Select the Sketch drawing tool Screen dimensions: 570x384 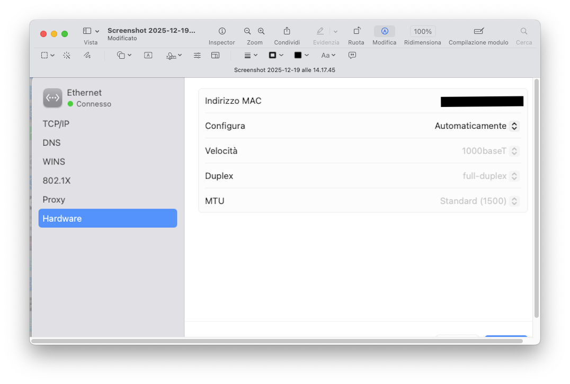(87, 55)
